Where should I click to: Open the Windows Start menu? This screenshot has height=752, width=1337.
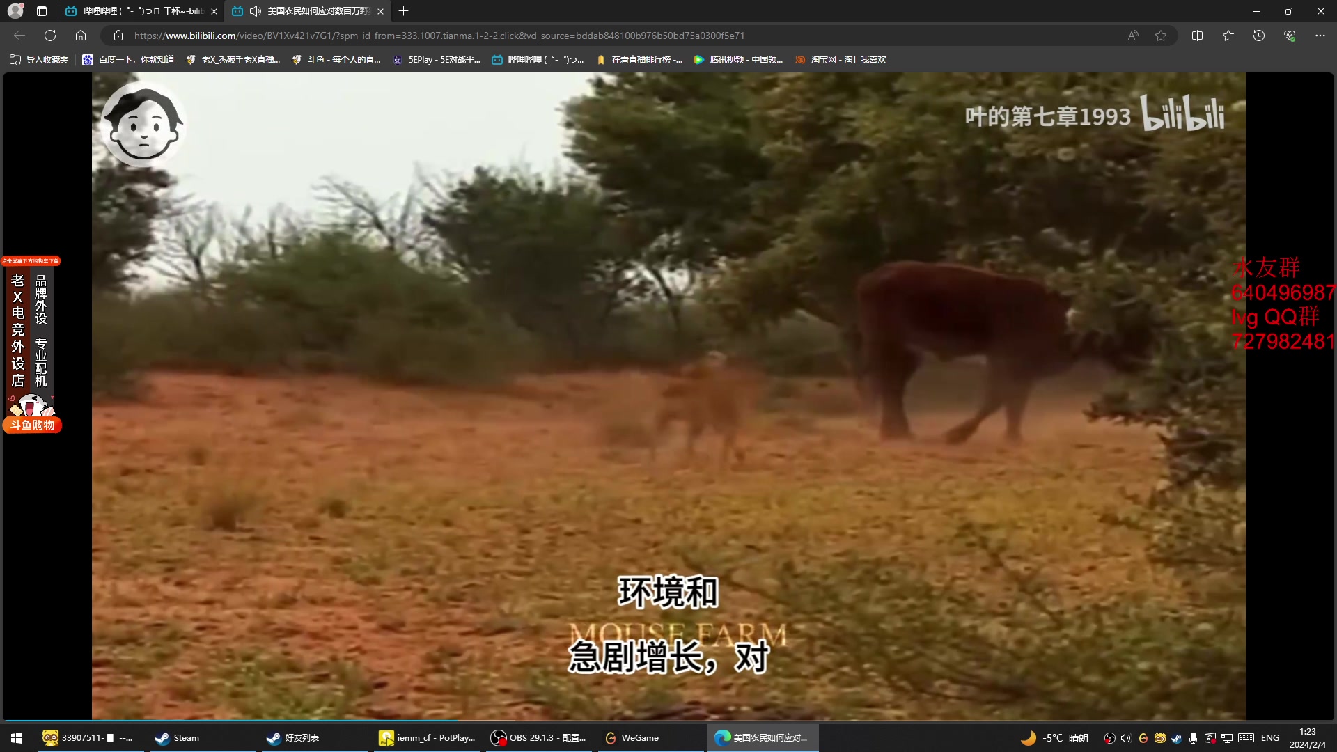(x=15, y=737)
